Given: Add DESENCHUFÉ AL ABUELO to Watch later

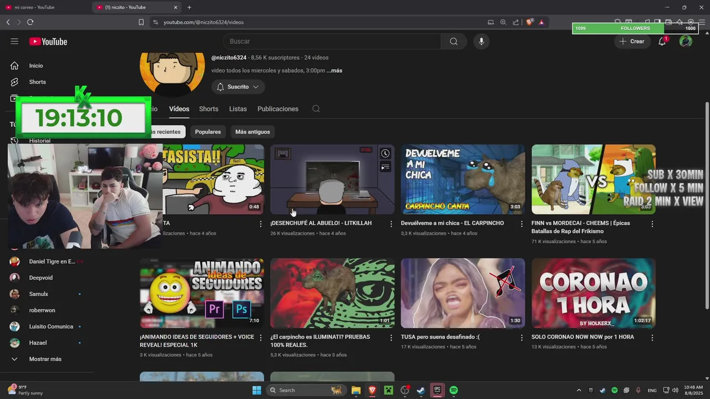Looking at the screenshot, I should click(386, 154).
